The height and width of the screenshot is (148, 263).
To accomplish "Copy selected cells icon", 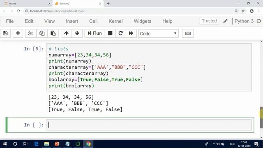I will pos(42,33).
